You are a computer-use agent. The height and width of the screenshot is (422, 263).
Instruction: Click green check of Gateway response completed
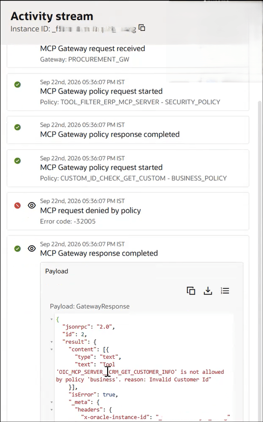tap(18, 248)
